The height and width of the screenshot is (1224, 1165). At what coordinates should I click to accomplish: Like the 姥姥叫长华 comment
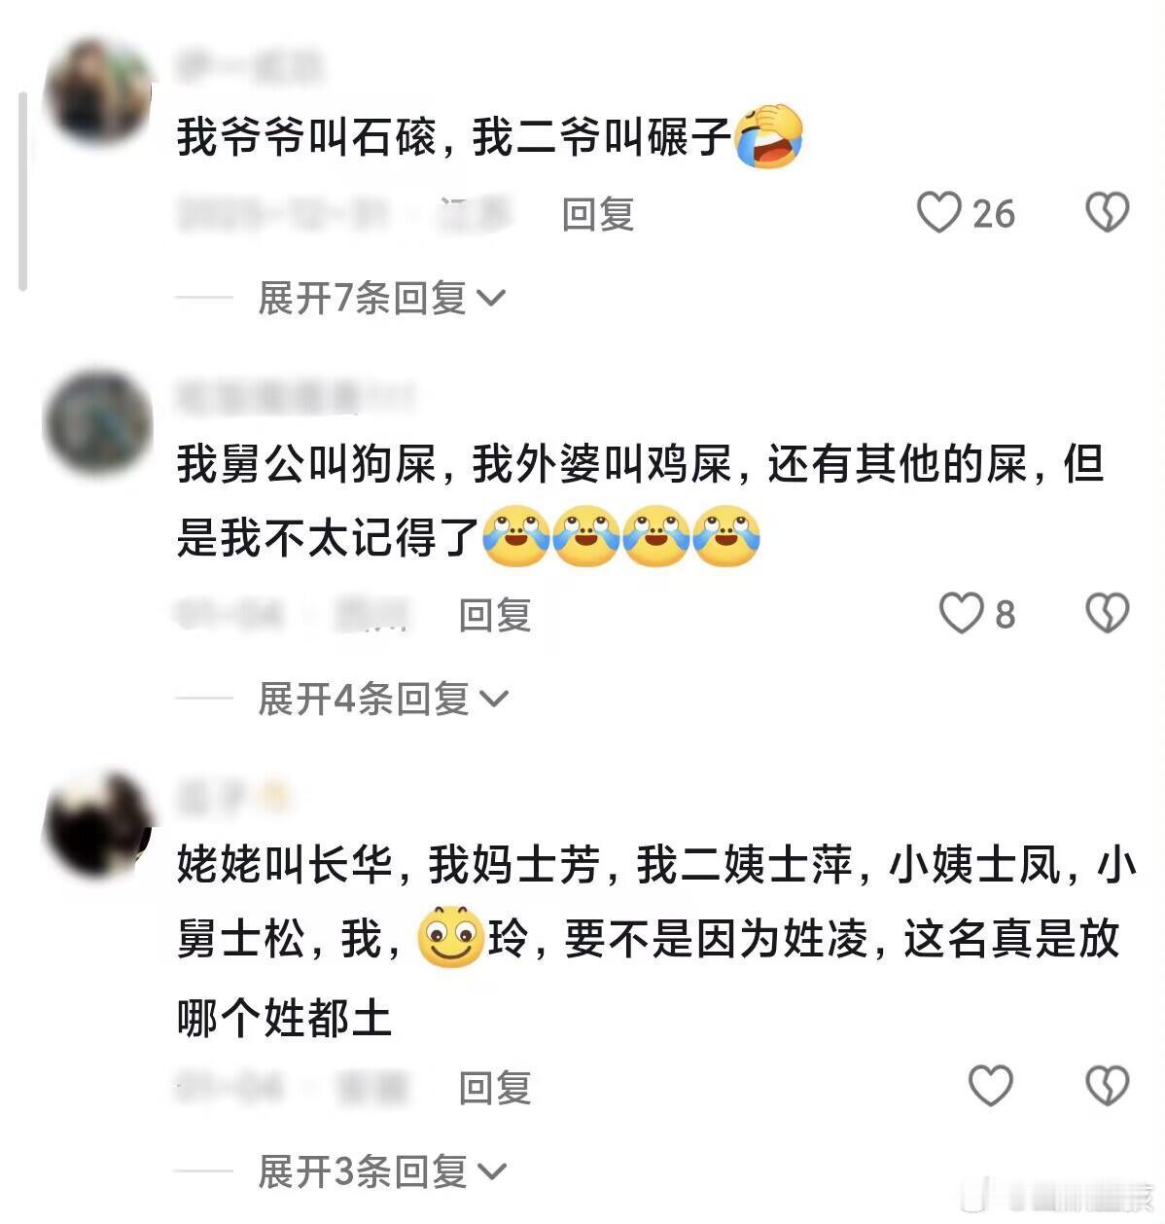coord(991,1085)
